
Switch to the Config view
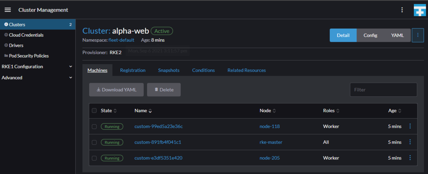(x=370, y=35)
